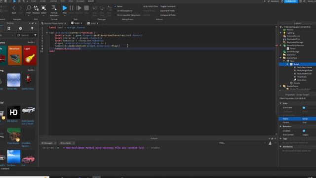Click the Collaborate button
Screen dimensions: 316x178
click(291, 1)
